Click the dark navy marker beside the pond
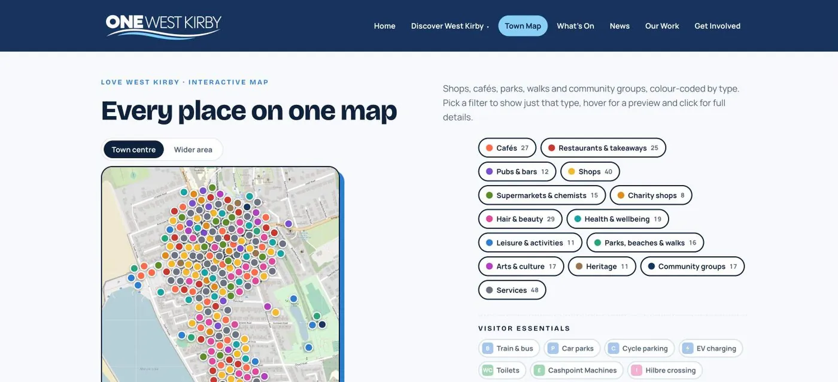 pyautogui.click(x=322, y=325)
